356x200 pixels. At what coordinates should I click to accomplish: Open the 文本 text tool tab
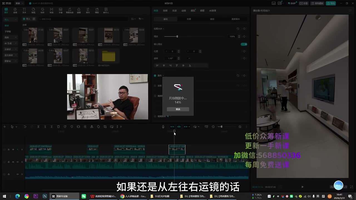click(24, 11)
